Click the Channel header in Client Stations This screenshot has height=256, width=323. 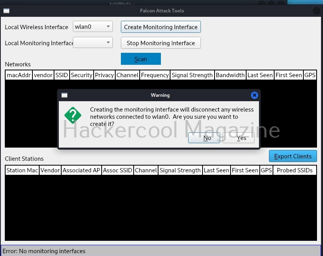tap(146, 170)
